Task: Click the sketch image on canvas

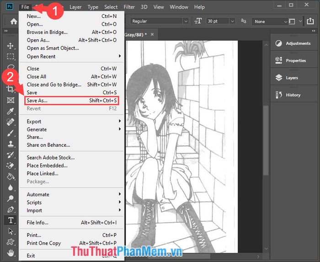Action: point(181,146)
